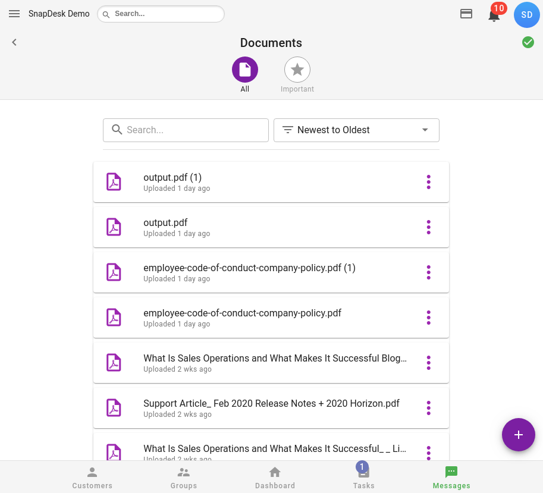Screen dimensions: 543x493
Task: Click the top header Search field
Action: click(x=161, y=14)
